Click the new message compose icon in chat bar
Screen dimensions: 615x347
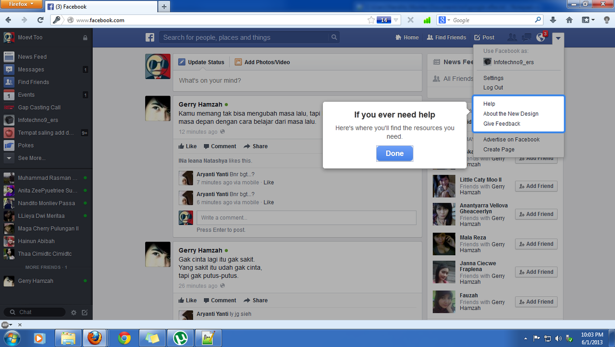click(85, 312)
